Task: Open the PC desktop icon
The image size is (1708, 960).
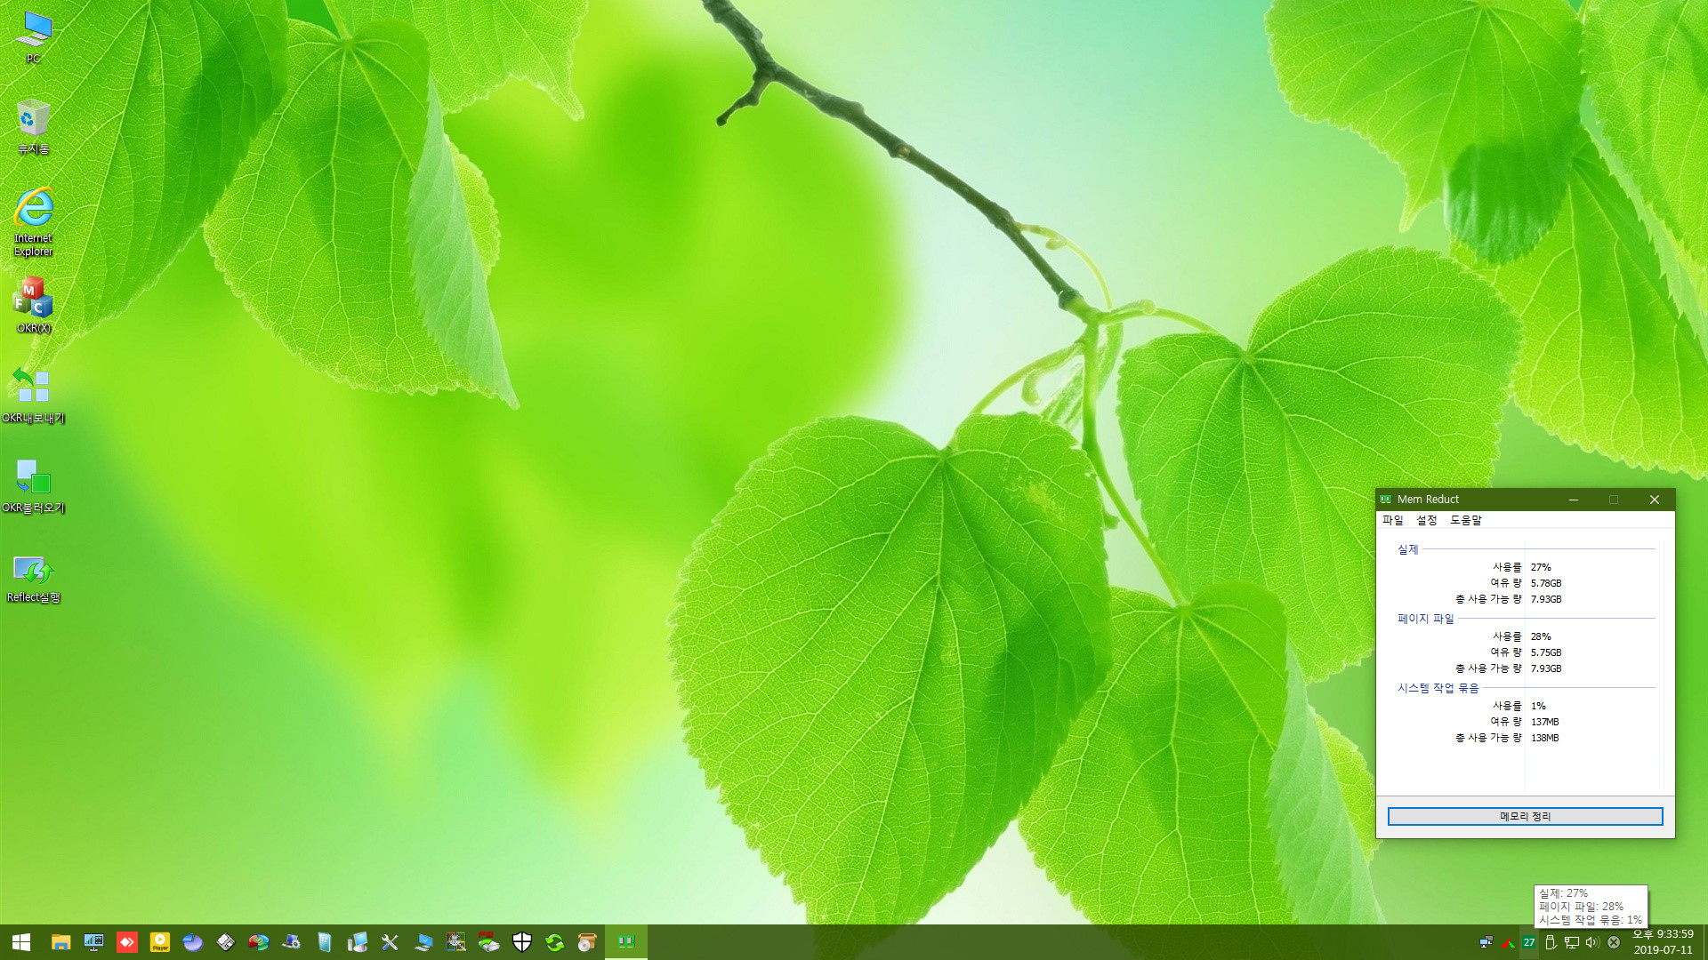Action: click(33, 37)
